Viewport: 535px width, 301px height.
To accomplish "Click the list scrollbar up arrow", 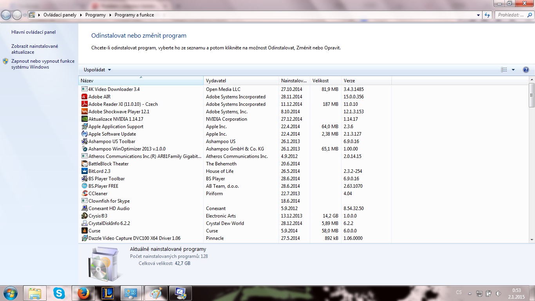I will 532,80.
